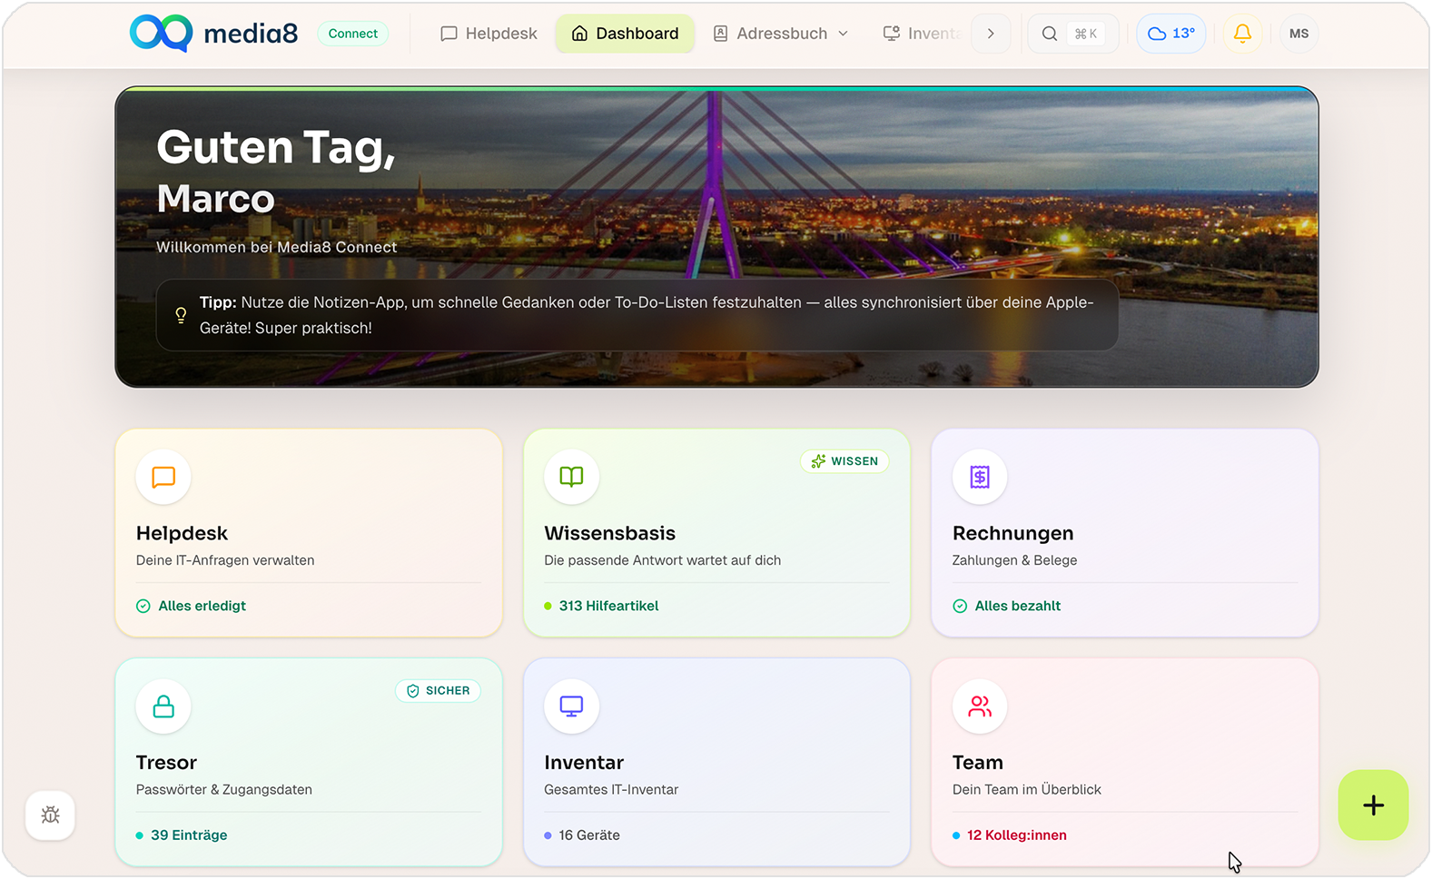The width and height of the screenshot is (1432, 879).
Task: Click the check icon beside 'Alles erledigt'
Action: tap(143, 606)
